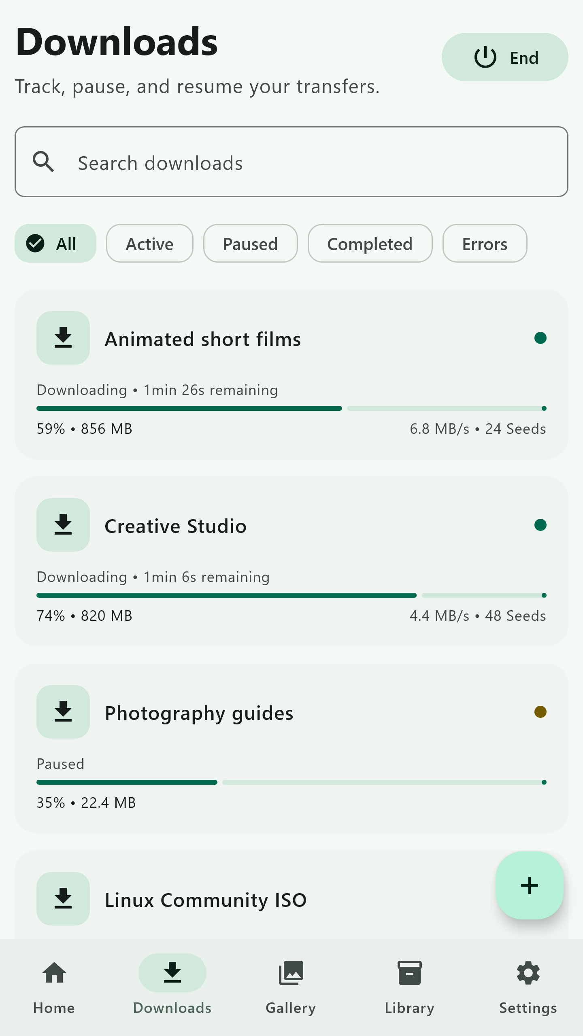
Task: Click green status dot of Animated short films
Action: tap(540, 338)
